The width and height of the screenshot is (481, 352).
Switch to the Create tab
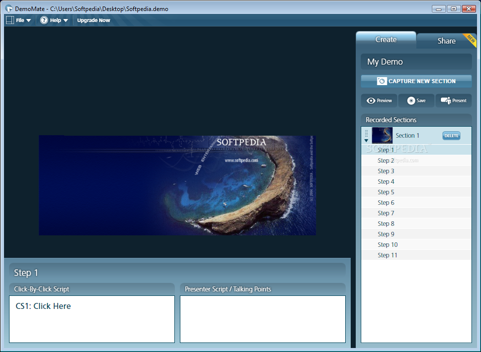(x=386, y=40)
